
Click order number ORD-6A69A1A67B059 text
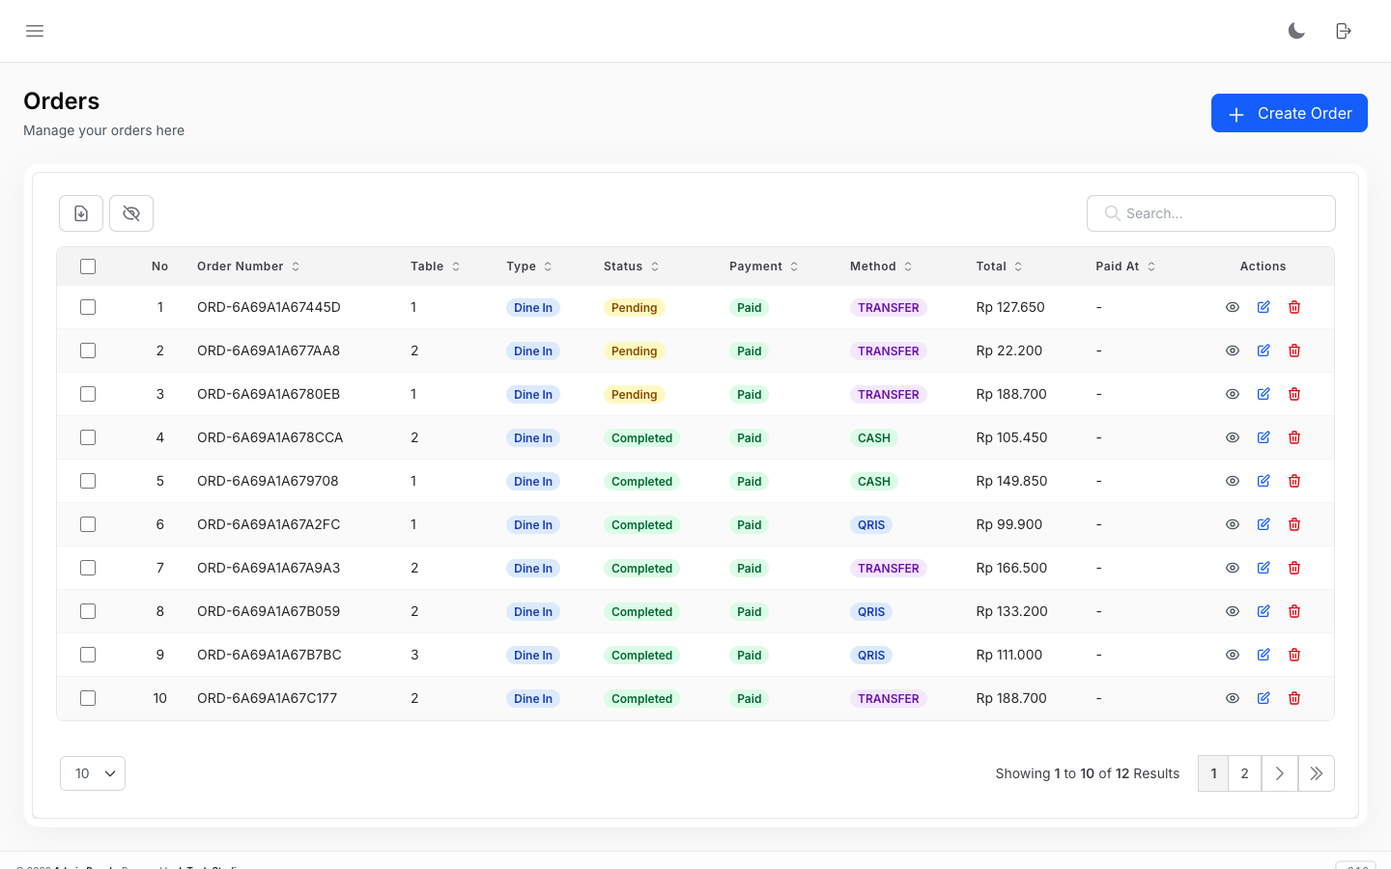[269, 611]
